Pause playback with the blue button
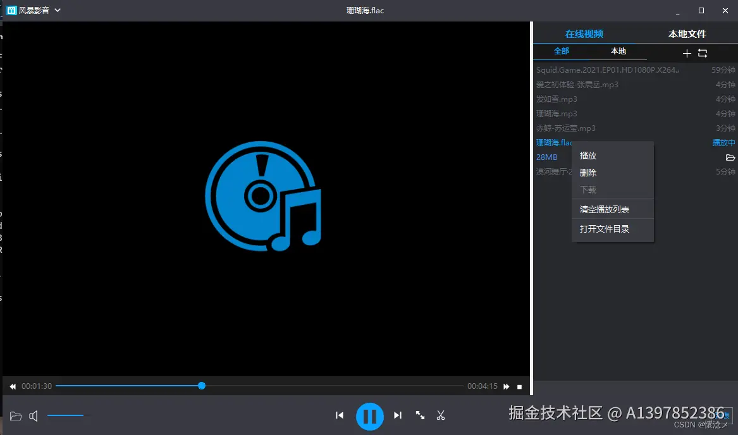The image size is (738, 435). (x=369, y=416)
